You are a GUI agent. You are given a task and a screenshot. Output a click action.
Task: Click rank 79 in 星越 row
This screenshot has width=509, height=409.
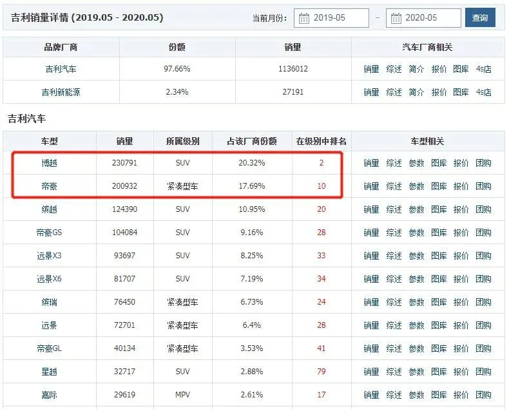point(322,372)
